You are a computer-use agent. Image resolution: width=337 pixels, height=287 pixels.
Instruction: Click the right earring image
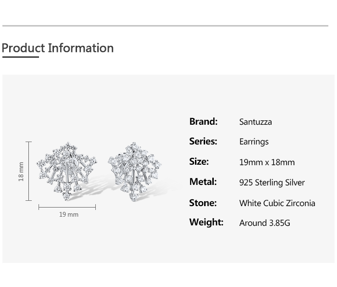(x=135, y=170)
